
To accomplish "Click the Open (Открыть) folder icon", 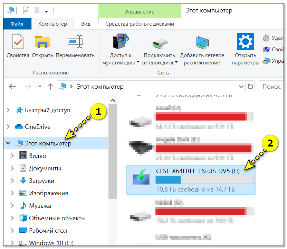I will point(42,42).
